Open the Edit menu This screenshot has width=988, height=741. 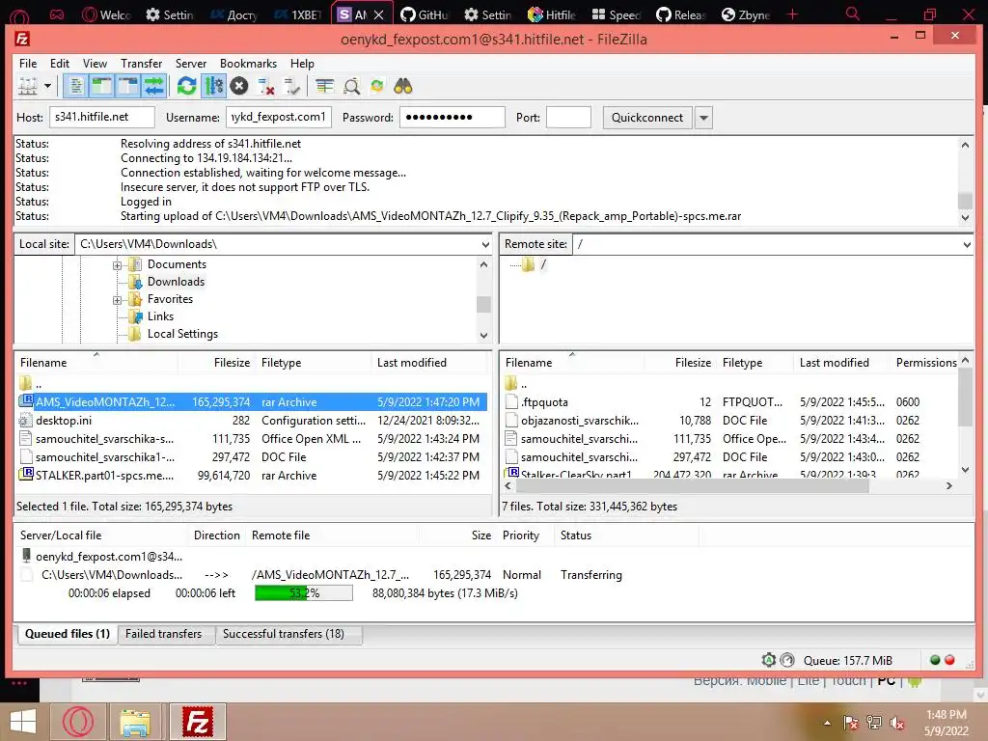(x=60, y=64)
